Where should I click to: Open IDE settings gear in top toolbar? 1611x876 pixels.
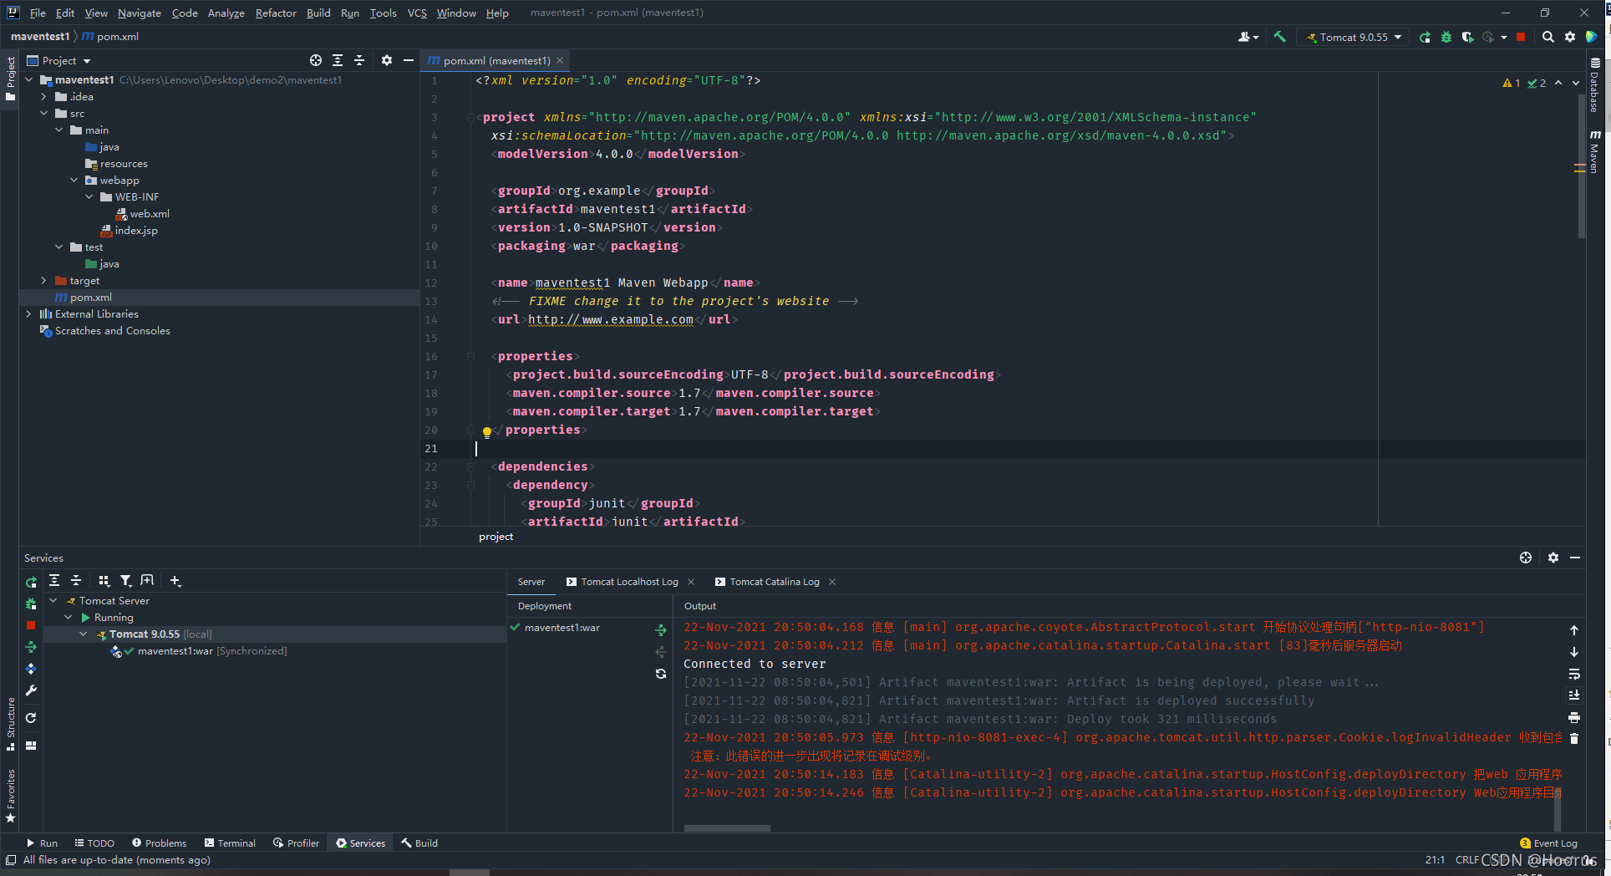point(1570,37)
